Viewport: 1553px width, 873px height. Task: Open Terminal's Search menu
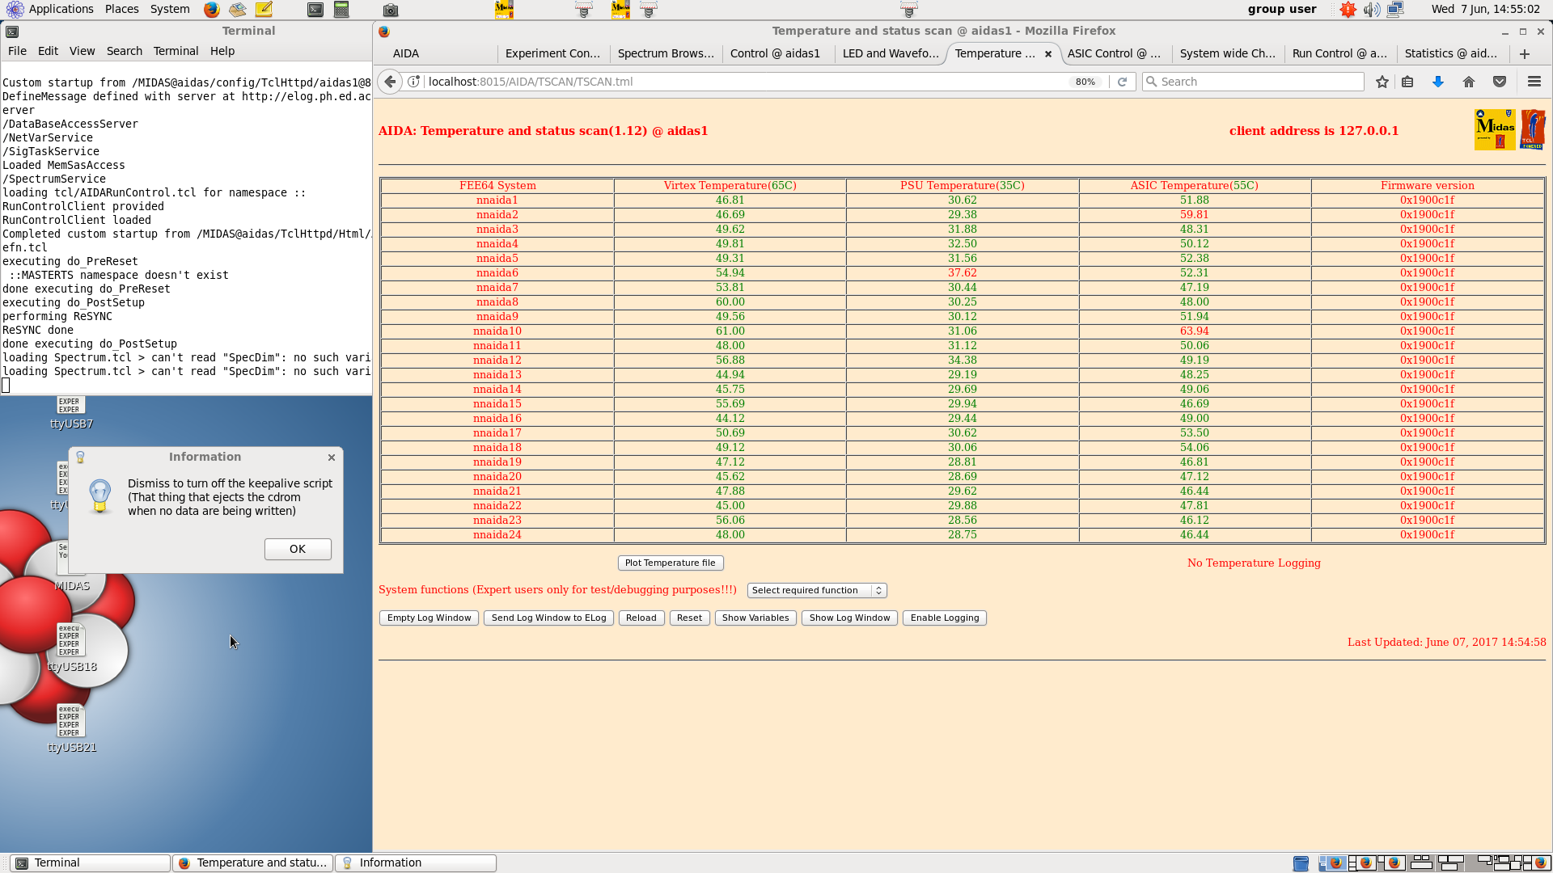click(124, 51)
